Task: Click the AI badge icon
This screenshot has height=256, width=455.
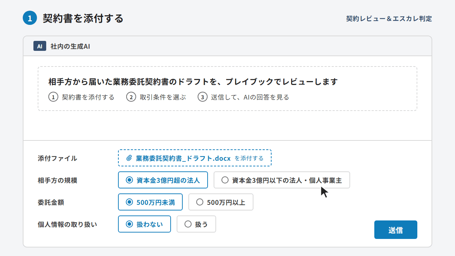Action: pyautogui.click(x=40, y=46)
